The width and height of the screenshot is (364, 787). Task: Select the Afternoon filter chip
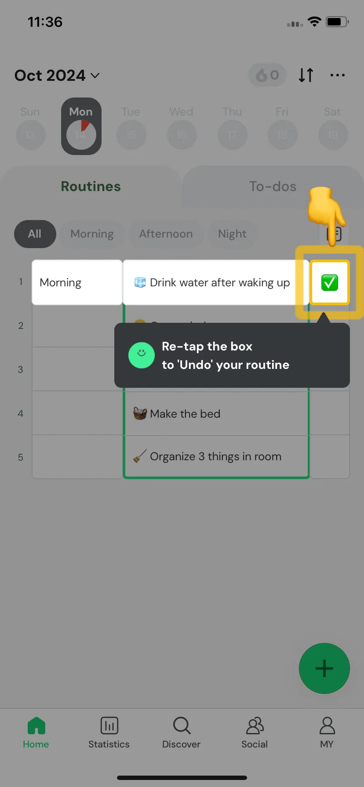tap(166, 234)
